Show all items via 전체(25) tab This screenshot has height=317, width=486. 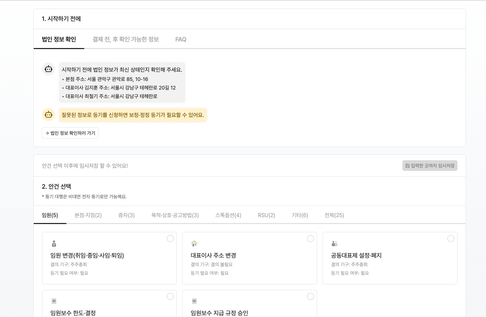[334, 215]
